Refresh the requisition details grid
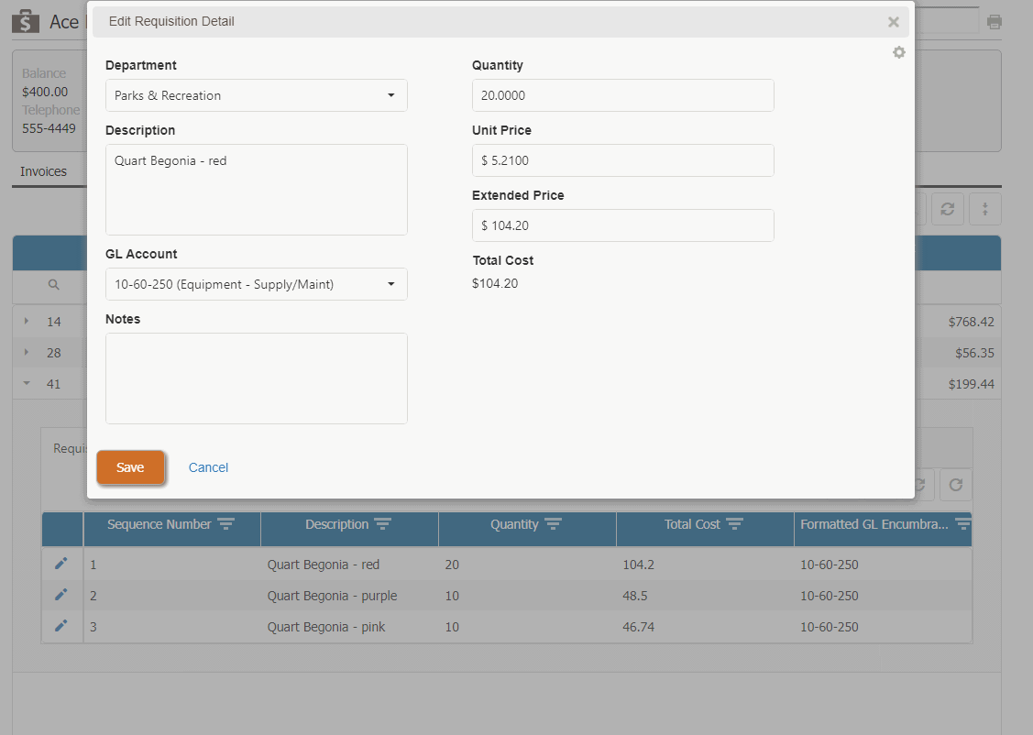 pyautogui.click(x=955, y=484)
